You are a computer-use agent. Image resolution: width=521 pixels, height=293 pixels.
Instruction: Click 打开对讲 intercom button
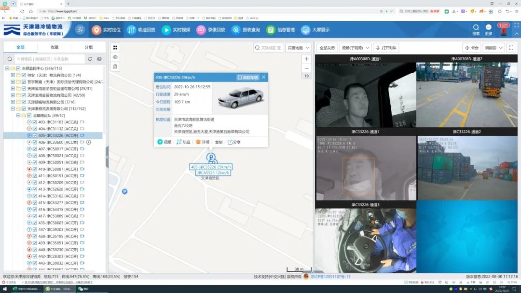pos(386,48)
